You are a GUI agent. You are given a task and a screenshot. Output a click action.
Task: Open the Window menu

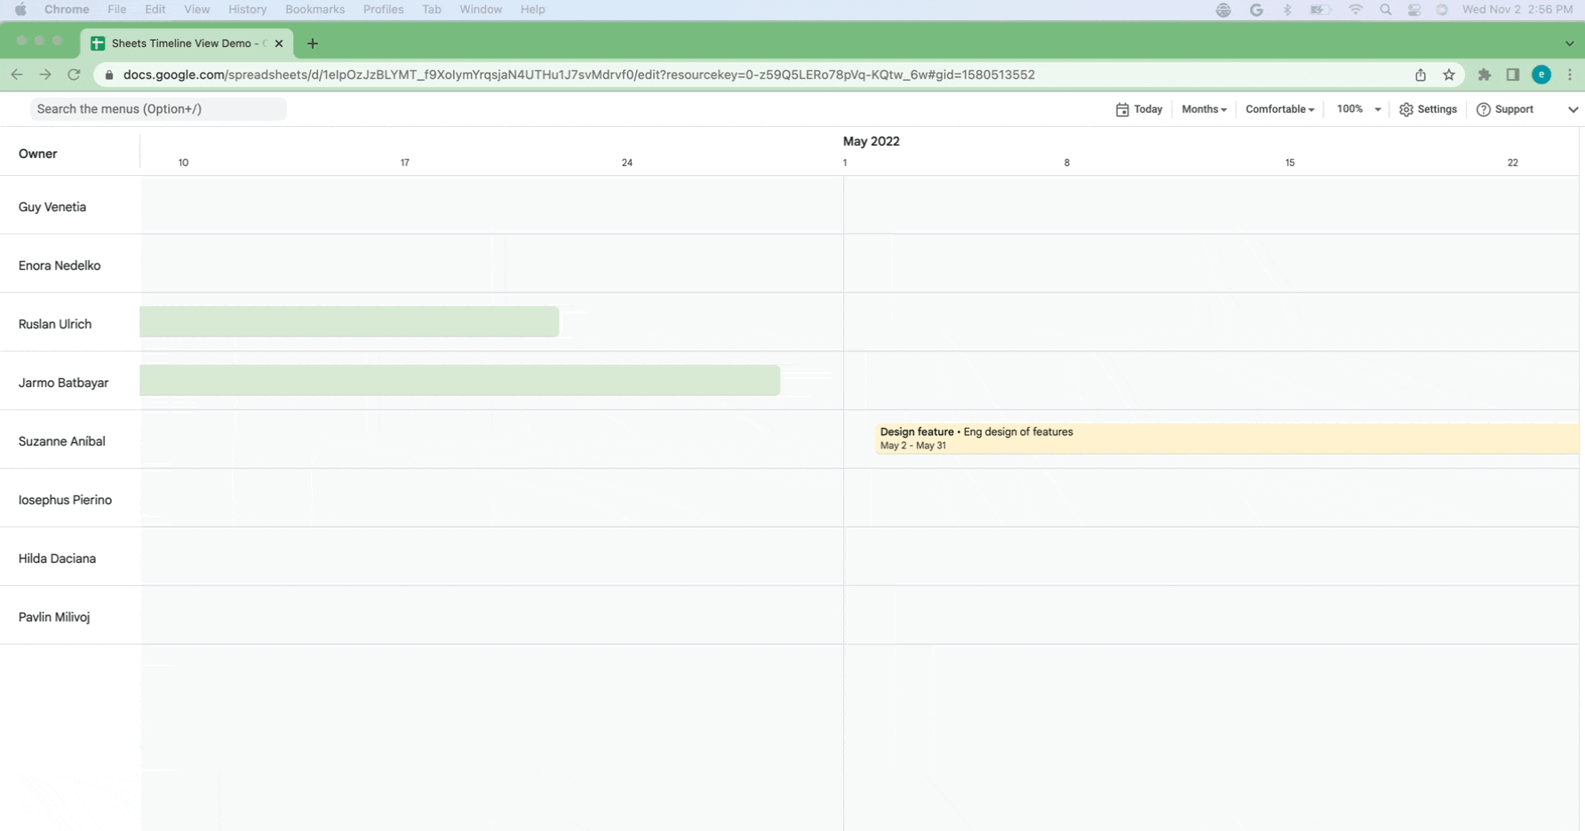coord(481,10)
